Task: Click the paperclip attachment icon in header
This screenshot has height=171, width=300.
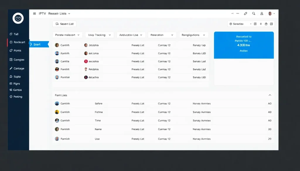Action: click(246, 13)
